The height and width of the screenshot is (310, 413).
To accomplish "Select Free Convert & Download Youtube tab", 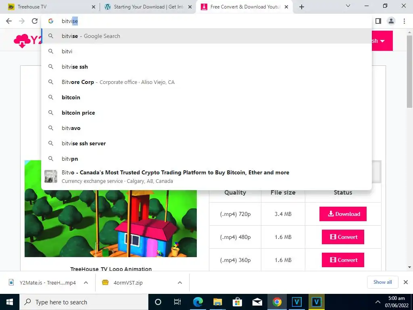I will tap(244, 7).
